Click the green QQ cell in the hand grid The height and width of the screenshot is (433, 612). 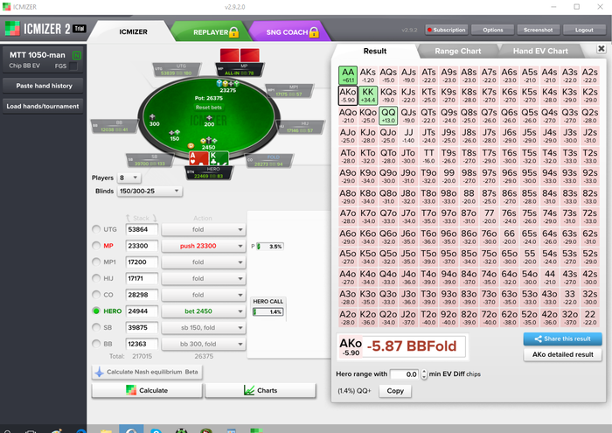pyautogui.click(x=388, y=115)
